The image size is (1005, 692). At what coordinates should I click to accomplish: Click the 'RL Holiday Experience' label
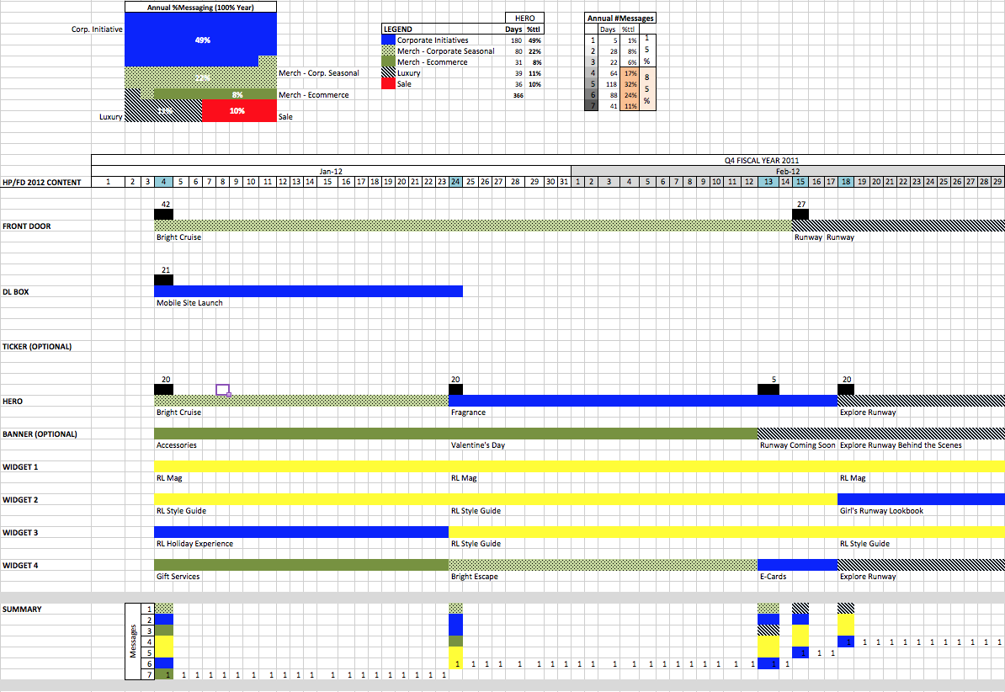click(194, 544)
